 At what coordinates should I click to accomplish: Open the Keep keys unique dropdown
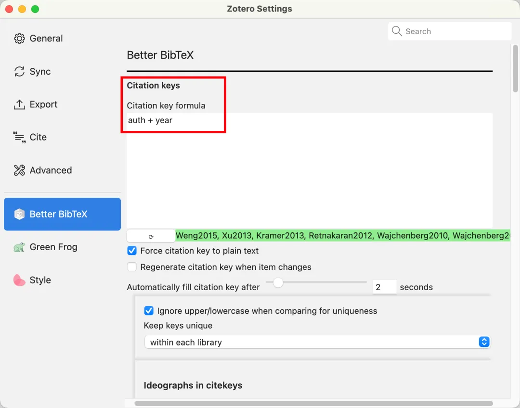[x=317, y=342]
